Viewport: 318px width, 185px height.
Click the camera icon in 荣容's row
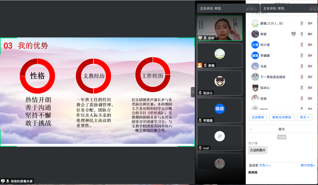point(310,34)
